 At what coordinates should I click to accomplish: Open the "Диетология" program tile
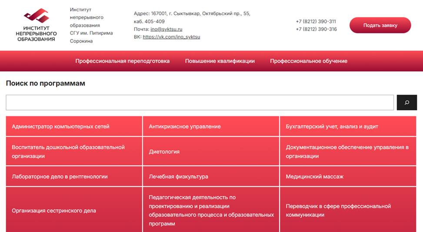click(x=211, y=152)
